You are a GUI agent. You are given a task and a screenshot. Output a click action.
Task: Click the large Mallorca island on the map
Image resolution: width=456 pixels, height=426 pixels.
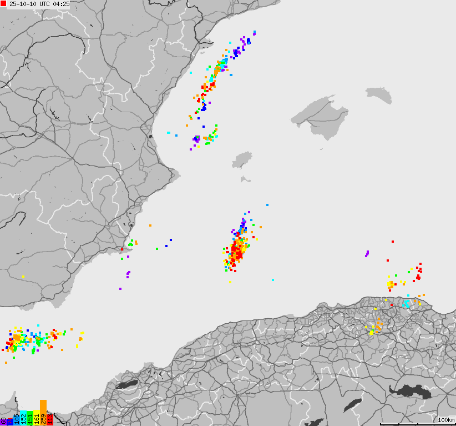[x=323, y=118]
